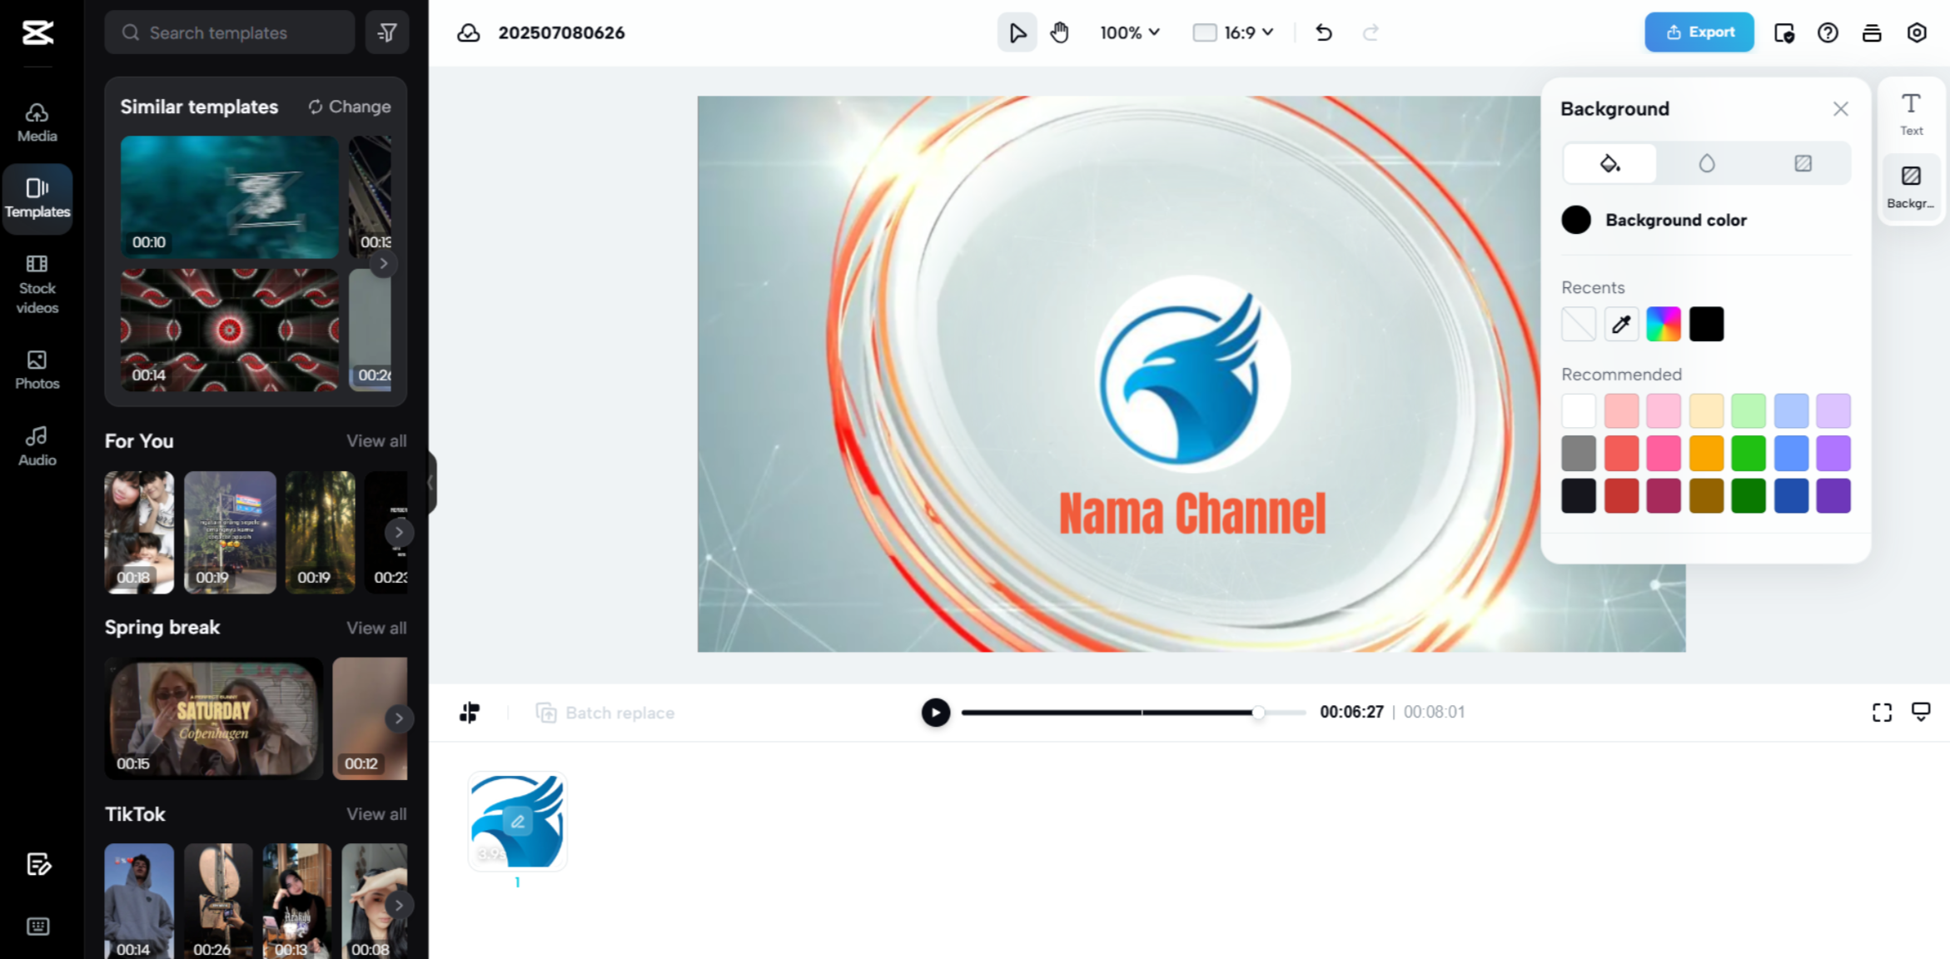Click the undo arrow in the toolbar

[x=1323, y=32]
